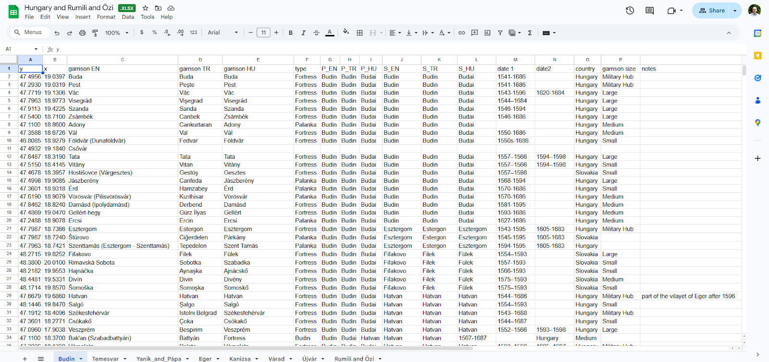Open text color picker
The width and height of the screenshot is (769, 362).
(330, 33)
